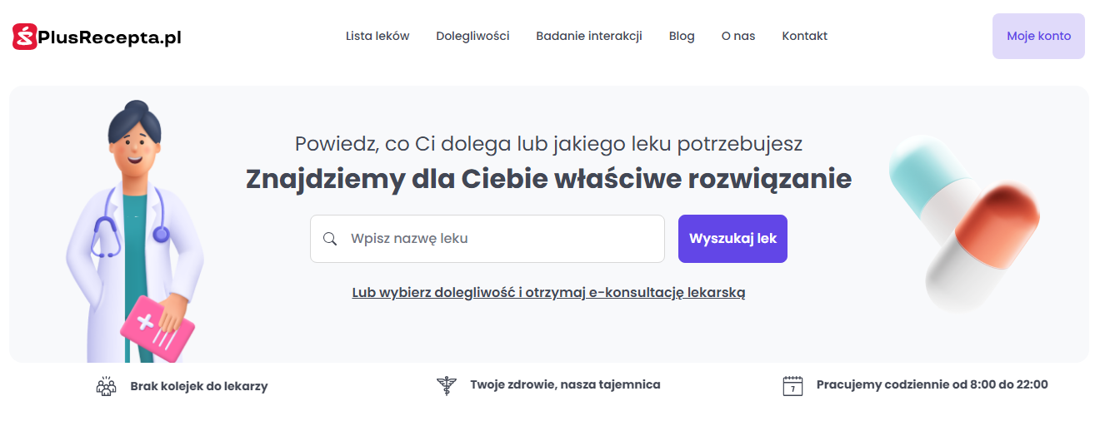Follow the Lub wybierz dolegliwość e-konsultację link

[x=548, y=293]
